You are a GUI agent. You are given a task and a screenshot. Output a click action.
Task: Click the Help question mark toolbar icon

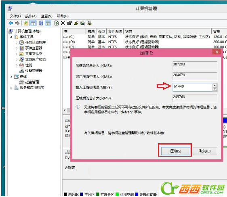[42, 23]
